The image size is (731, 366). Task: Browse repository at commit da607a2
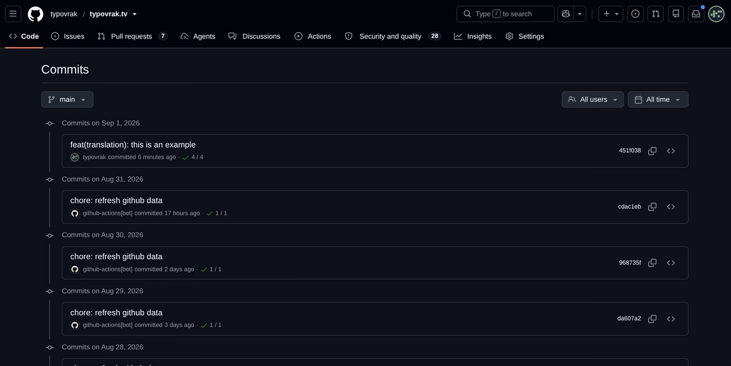tap(671, 319)
